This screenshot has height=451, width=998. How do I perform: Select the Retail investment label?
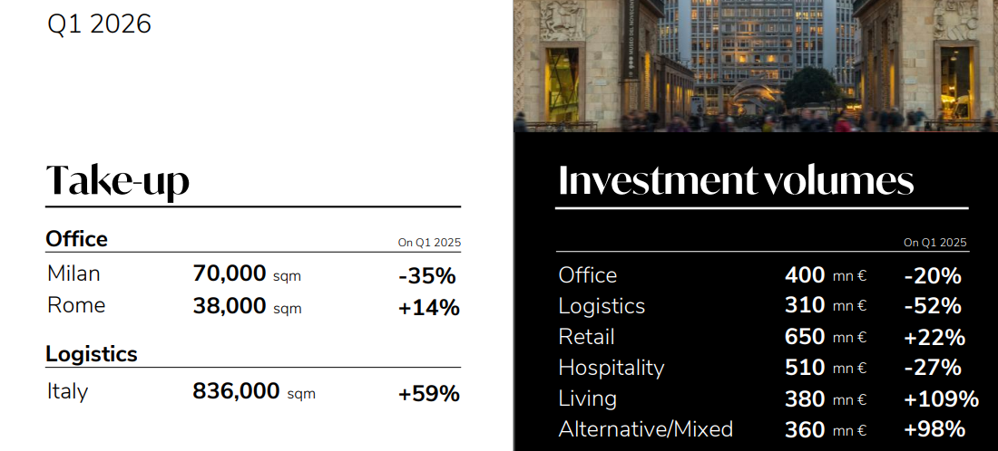586,337
